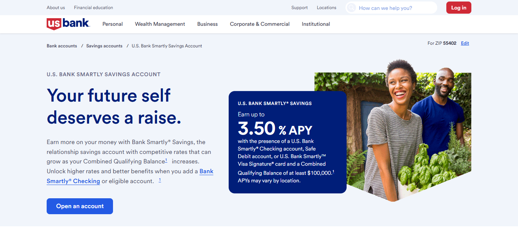
Task: Click footnote 1 after 'eligible account.'
Action: [x=160, y=180]
